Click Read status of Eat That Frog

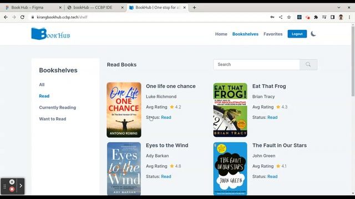point(272,117)
